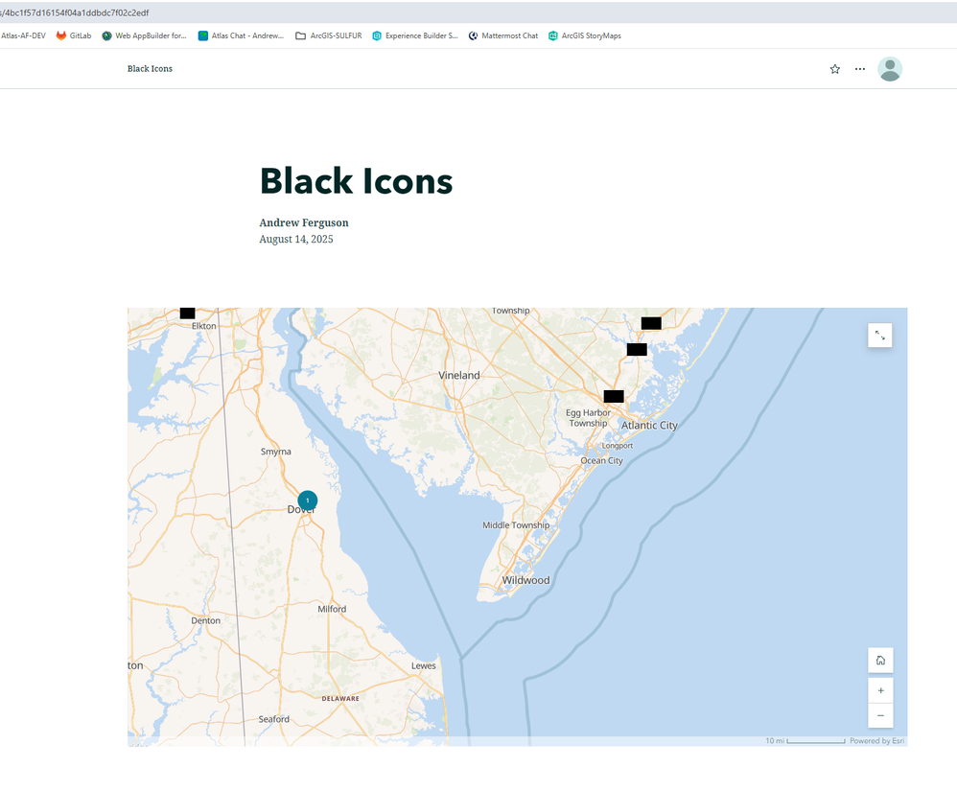957x791 pixels.
Task: Click the browser address bar URL
Action: (77, 12)
